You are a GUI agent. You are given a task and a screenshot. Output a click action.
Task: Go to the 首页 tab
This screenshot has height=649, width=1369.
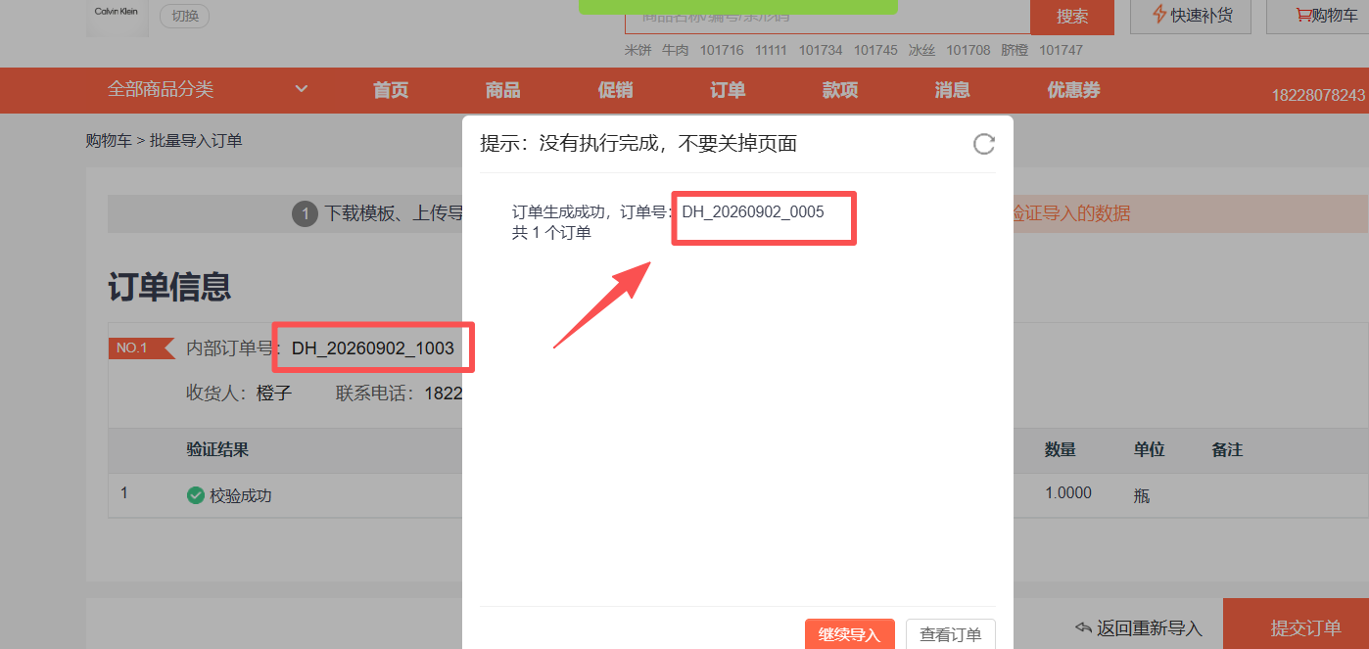click(x=391, y=90)
